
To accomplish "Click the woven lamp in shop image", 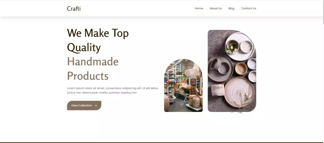I will [191, 72].
